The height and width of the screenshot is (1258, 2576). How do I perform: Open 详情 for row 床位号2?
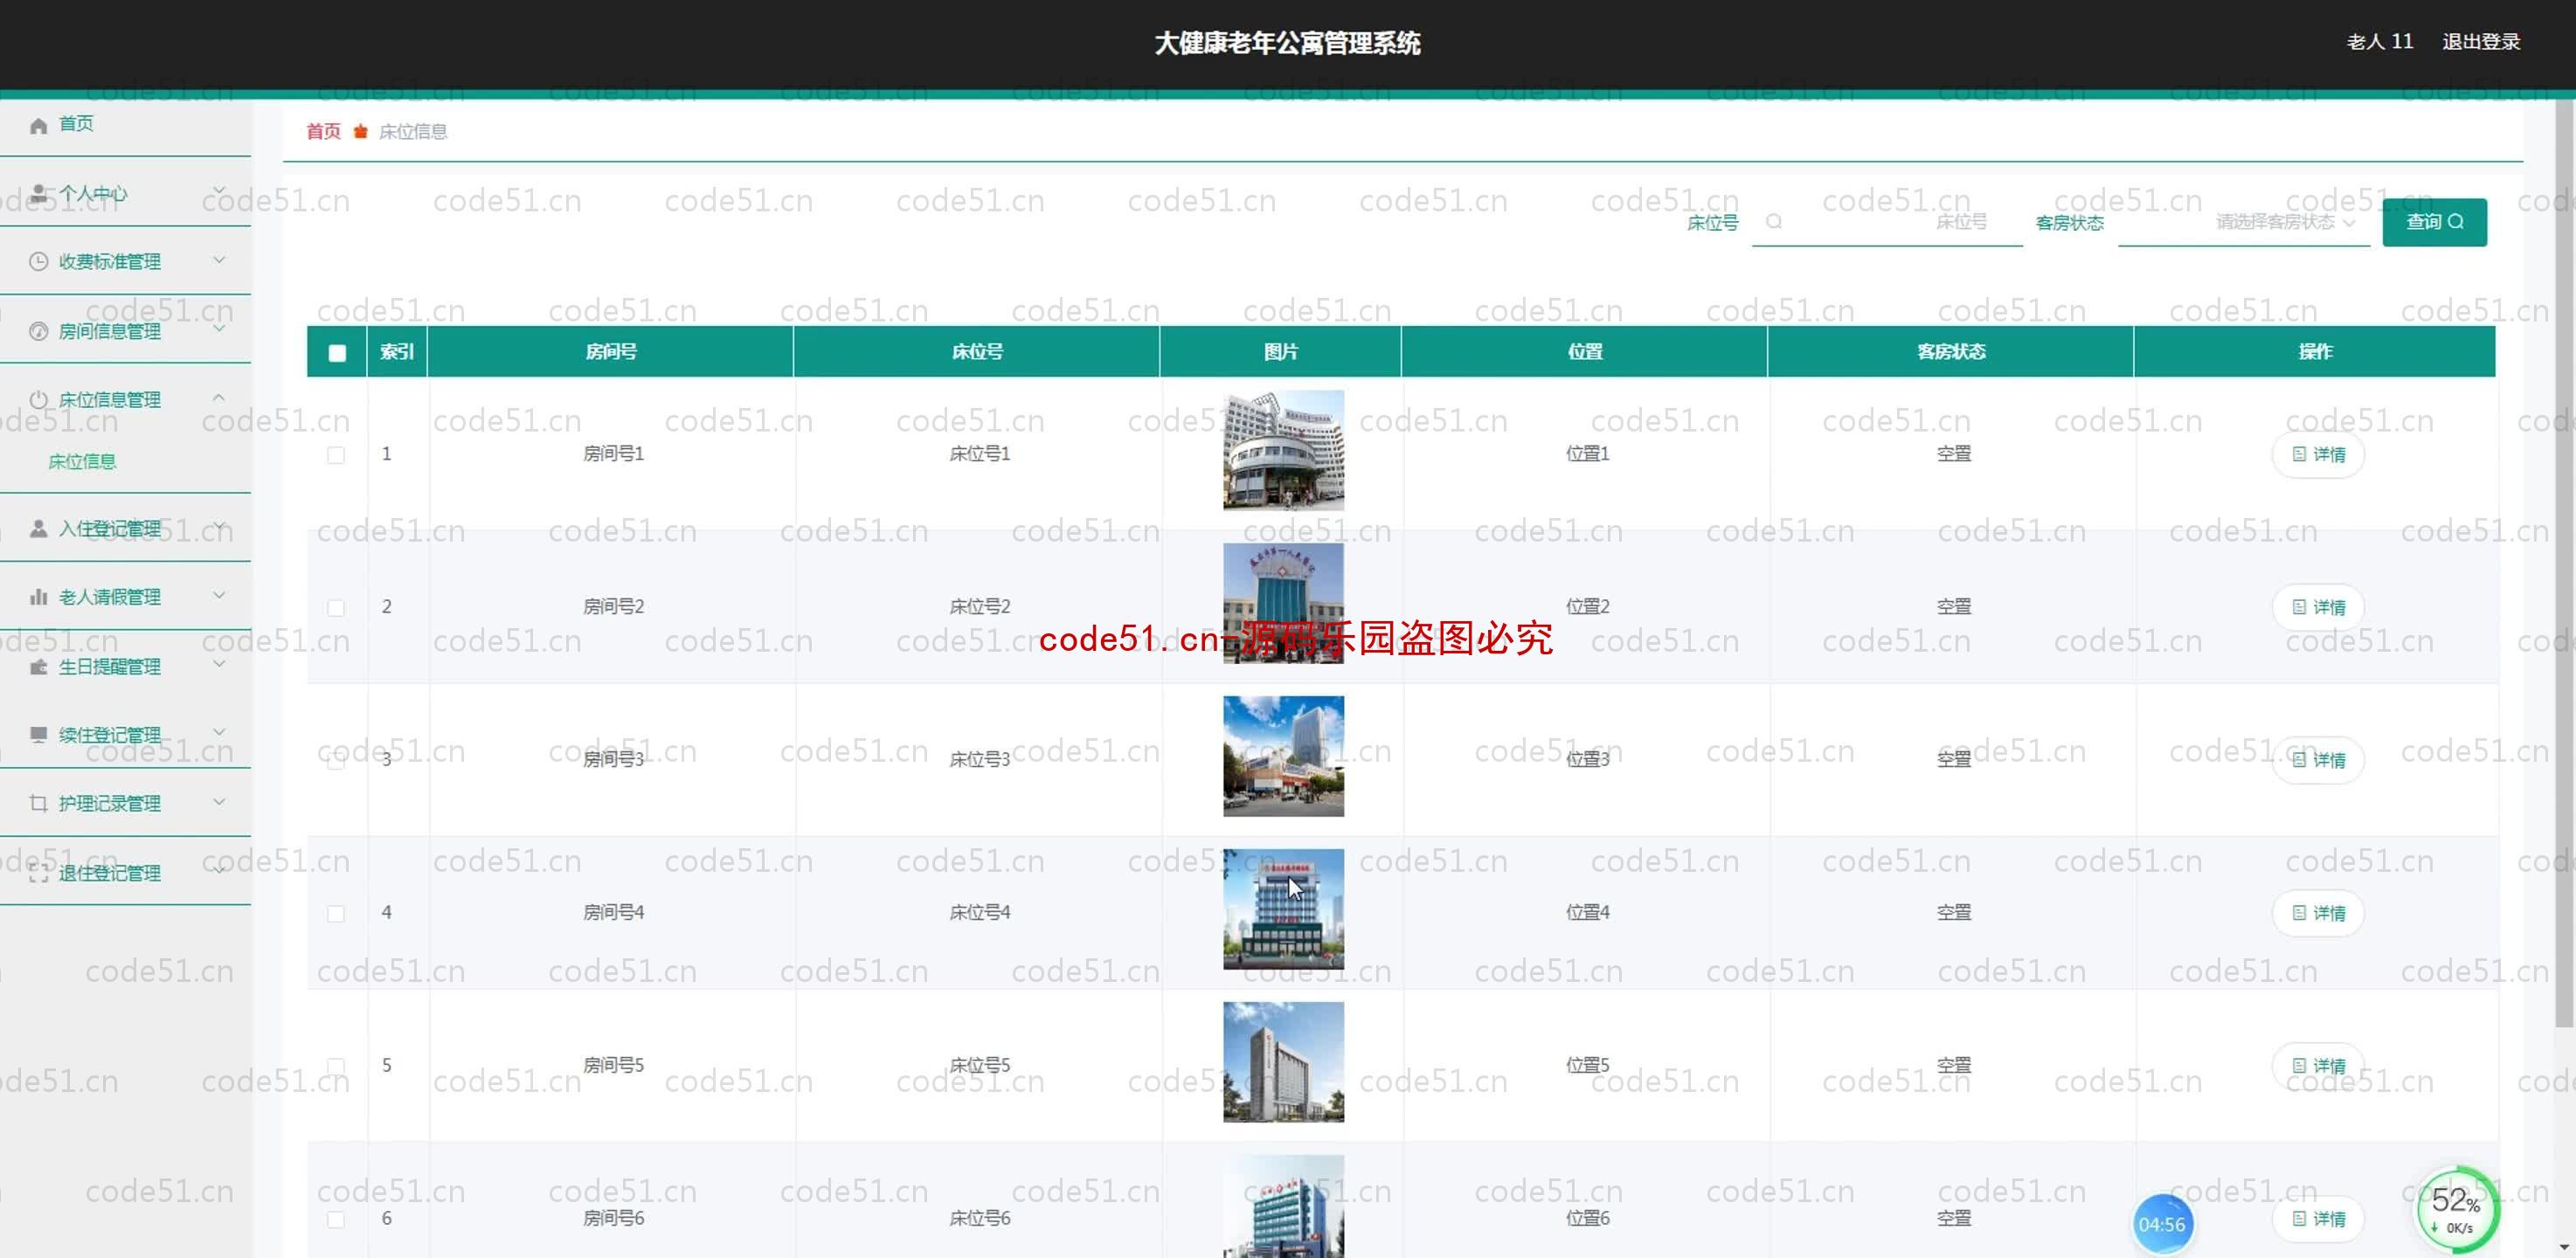[2318, 607]
